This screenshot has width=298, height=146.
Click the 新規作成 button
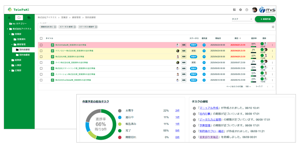click(x=265, y=19)
